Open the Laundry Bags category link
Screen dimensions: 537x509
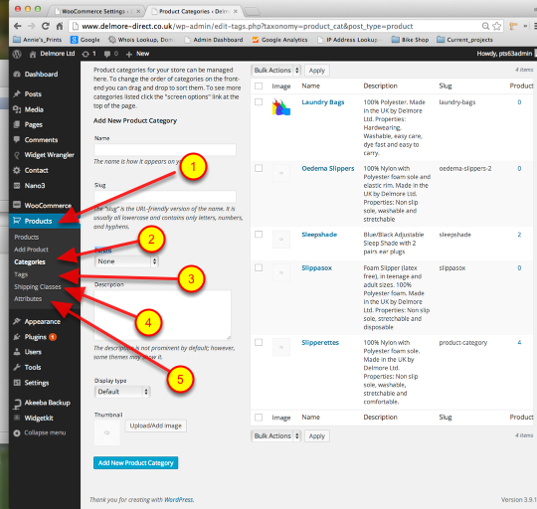322,102
